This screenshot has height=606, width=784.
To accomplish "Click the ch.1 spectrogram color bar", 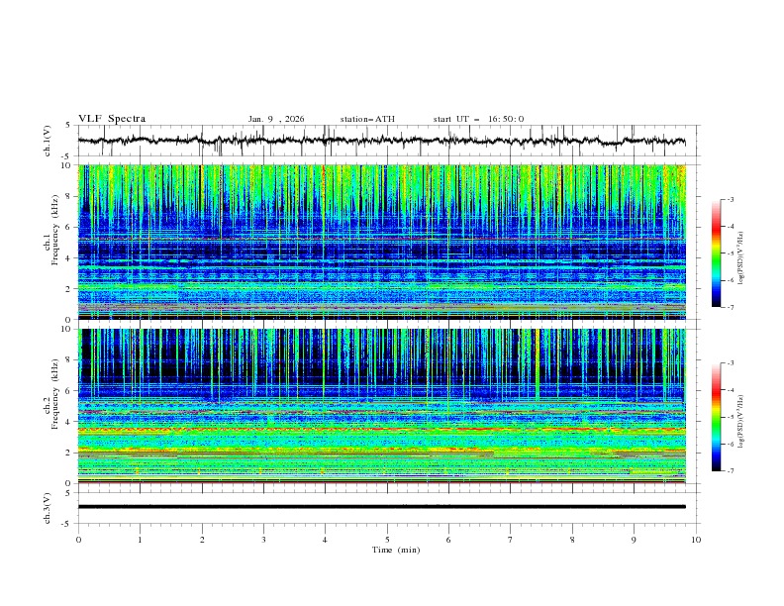I will [x=716, y=253].
